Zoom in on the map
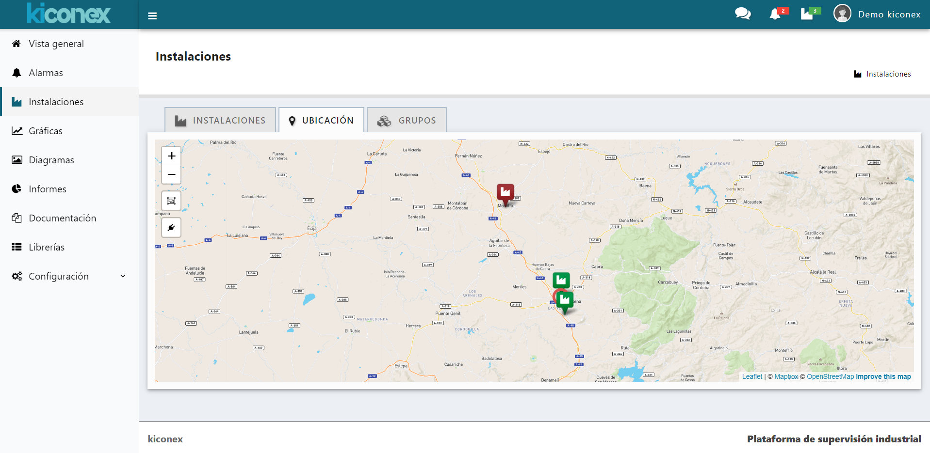The height and width of the screenshot is (453, 930). click(171, 156)
